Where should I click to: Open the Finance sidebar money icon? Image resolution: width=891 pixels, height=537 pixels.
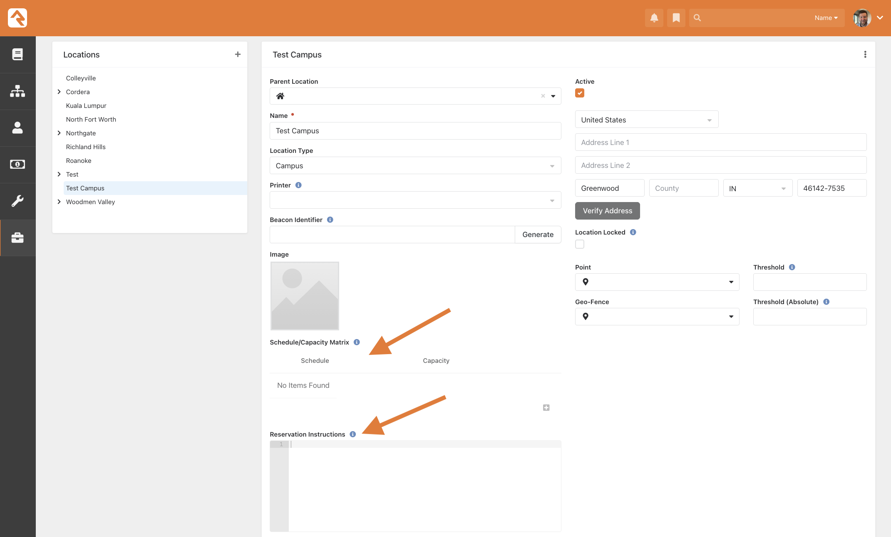tap(17, 164)
